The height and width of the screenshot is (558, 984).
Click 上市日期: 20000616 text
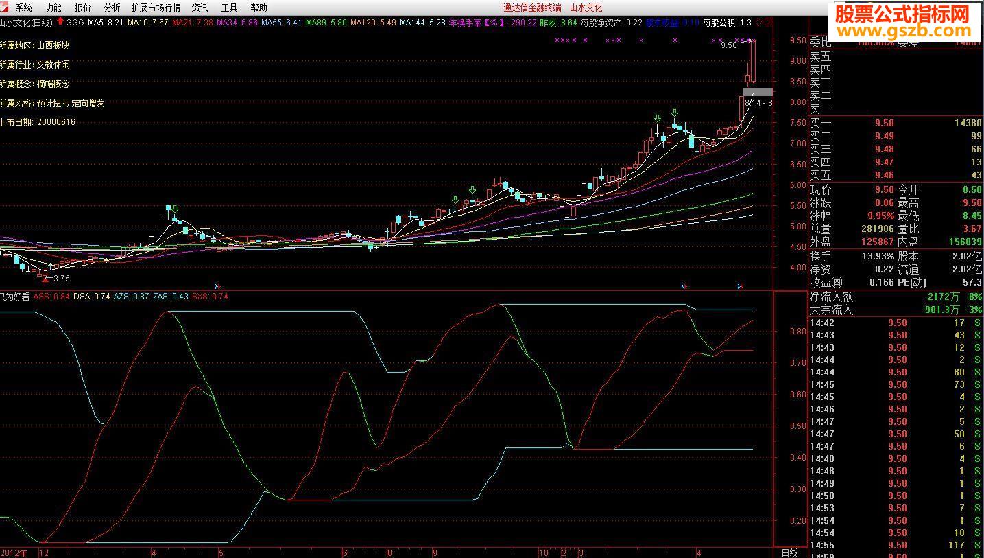coord(38,122)
